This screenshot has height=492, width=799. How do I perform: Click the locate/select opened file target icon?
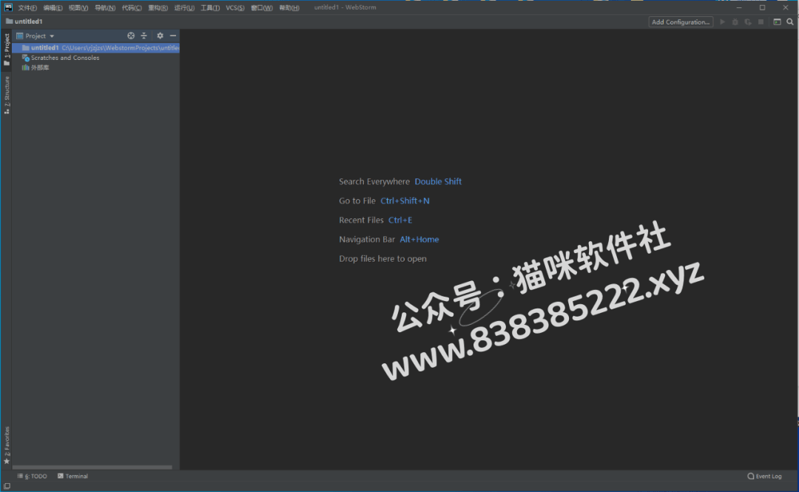(x=131, y=36)
